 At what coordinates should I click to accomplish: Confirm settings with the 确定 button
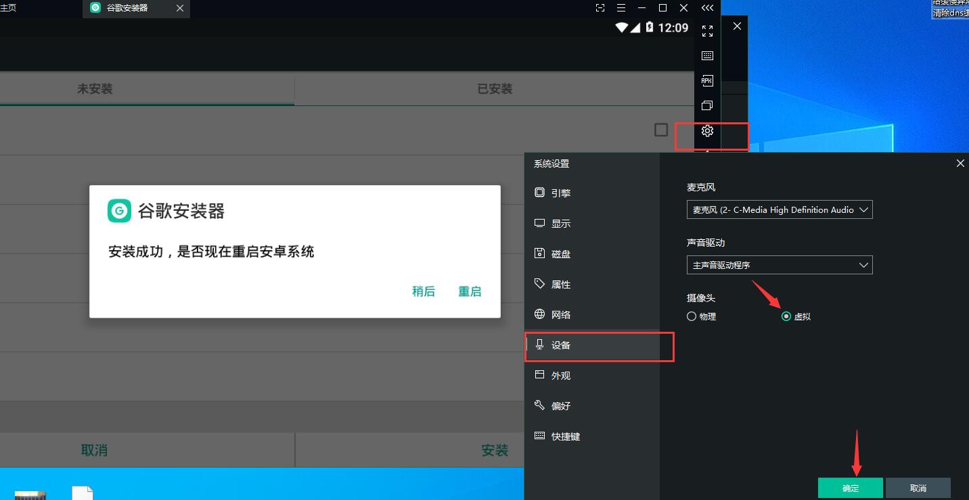(851, 488)
